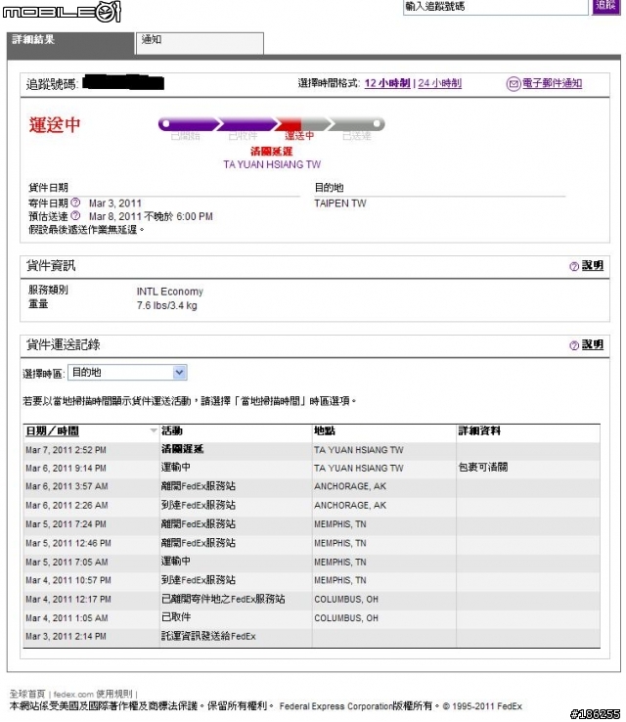Open 說明 link in 貨件資訊 section
The image size is (626, 722).
(593, 266)
